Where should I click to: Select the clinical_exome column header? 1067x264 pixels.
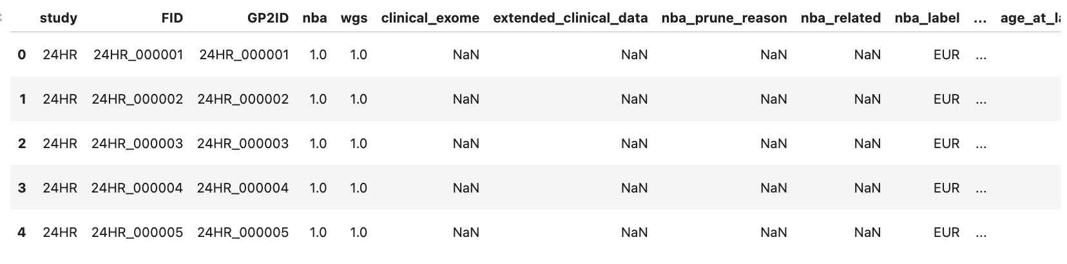click(x=430, y=18)
